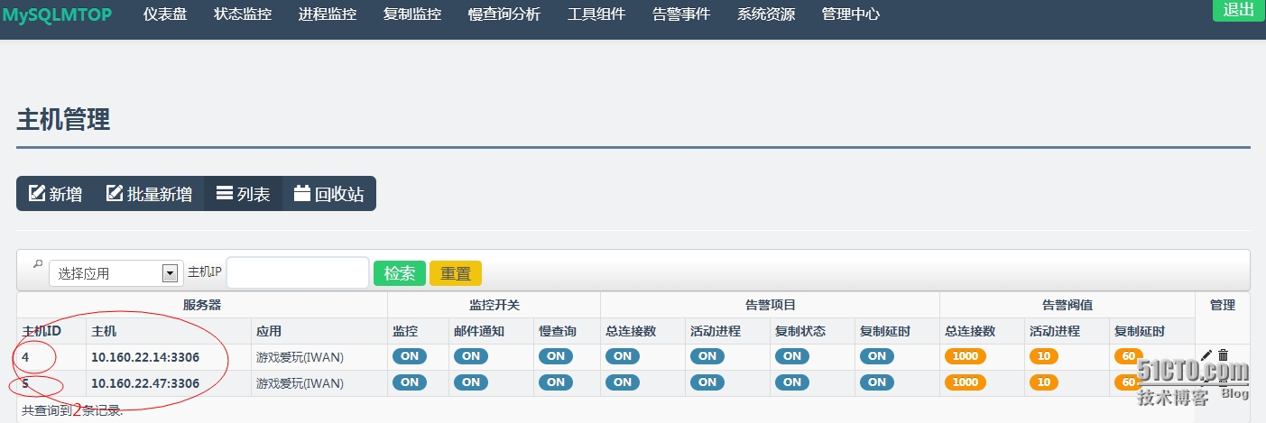Log out with the 退出 button
The height and width of the screenshot is (423, 1266).
point(1239,10)
